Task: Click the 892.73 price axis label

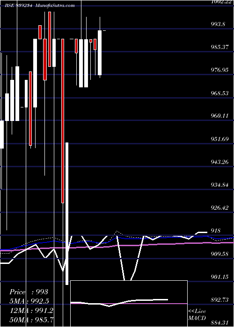Action: (219, 300)
